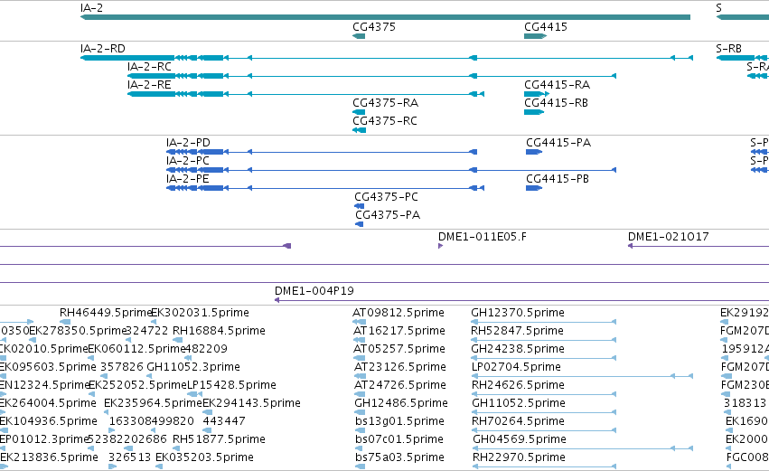Click EST GH11052.3prime
769x471 pixels.
[x=193, y=367]
